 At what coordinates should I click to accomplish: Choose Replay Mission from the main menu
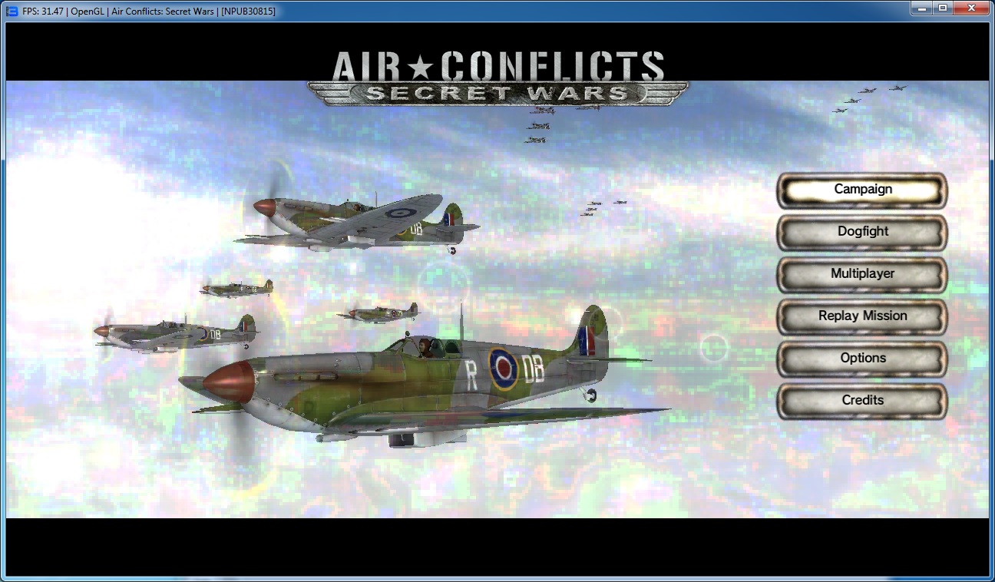point(862,316)
